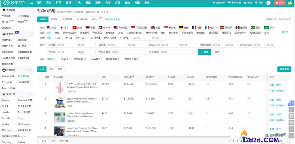Select the 周榜 tab
Screen dimensions: 295x144
[x=51, y=69]
